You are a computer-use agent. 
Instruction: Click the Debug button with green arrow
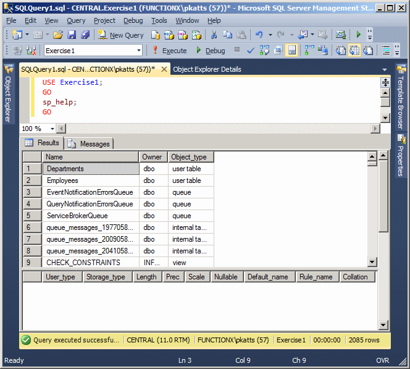tap(211, 50)
